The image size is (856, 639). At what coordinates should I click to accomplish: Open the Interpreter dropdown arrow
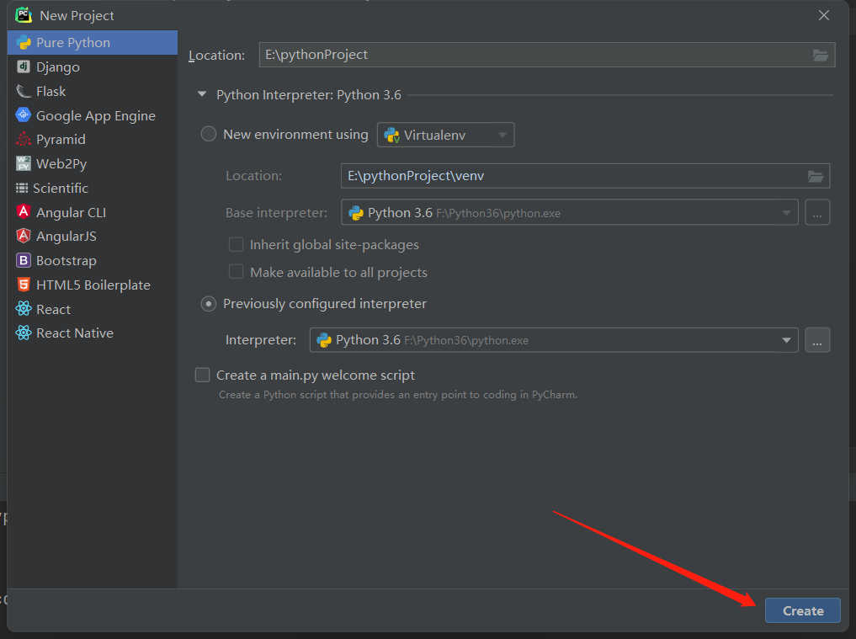787,340
